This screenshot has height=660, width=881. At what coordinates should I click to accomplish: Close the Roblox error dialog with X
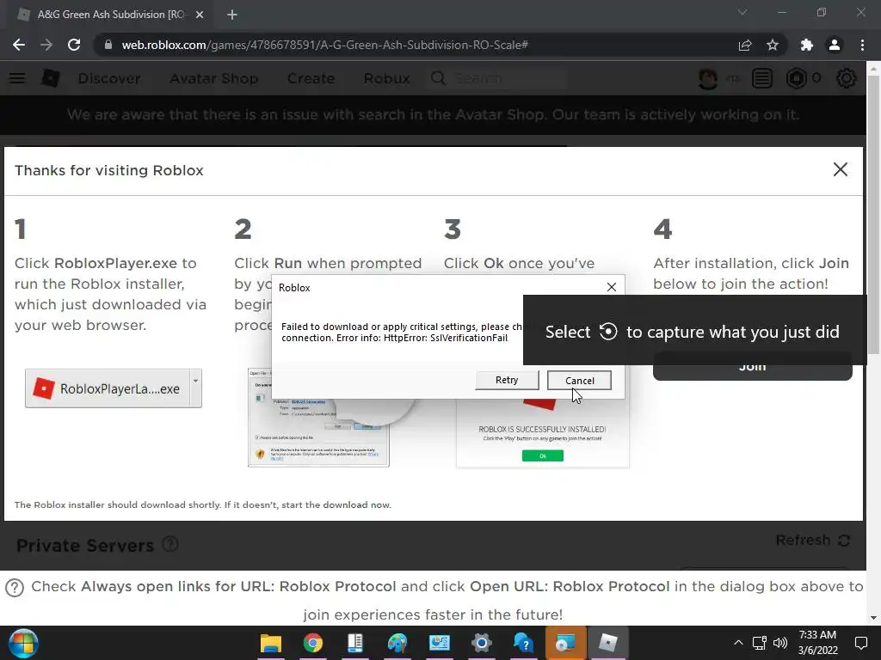pos(612,287)
